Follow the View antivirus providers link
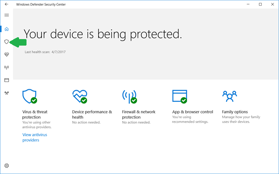The height and width of the screenshot is (174, 279). pos(35,137)
